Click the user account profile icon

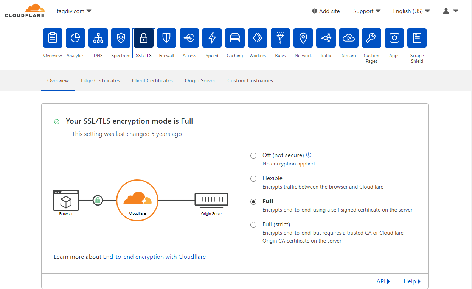[446, 11]
